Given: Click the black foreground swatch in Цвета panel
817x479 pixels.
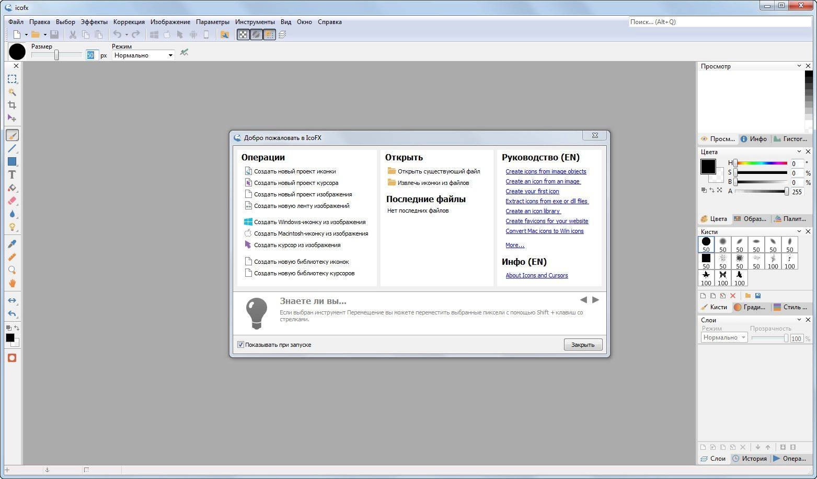Looking at the screenshot, I should point(708,167).
